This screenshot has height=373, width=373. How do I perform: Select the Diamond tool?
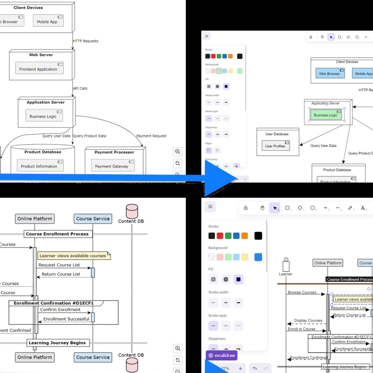[300, 208]
